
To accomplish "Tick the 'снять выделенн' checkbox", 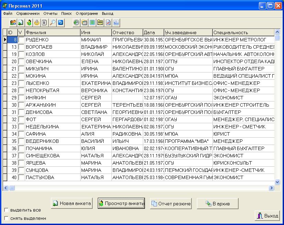I will click(6, 218).
